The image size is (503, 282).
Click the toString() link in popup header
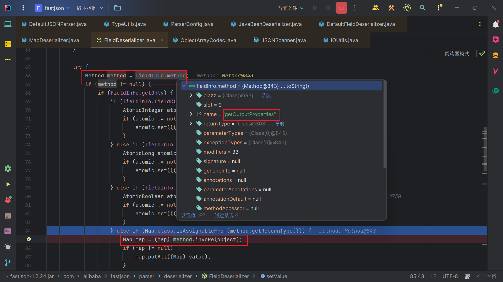pyautogui.click(x=298, y=86)
